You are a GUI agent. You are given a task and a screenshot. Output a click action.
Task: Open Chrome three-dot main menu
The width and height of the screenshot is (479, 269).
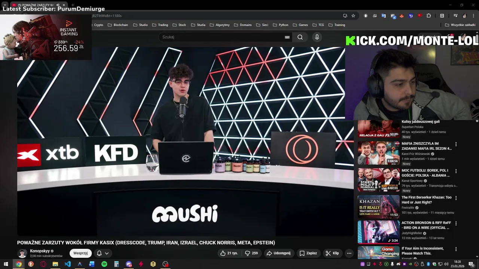pyautogui.click(x=473, y=16)
